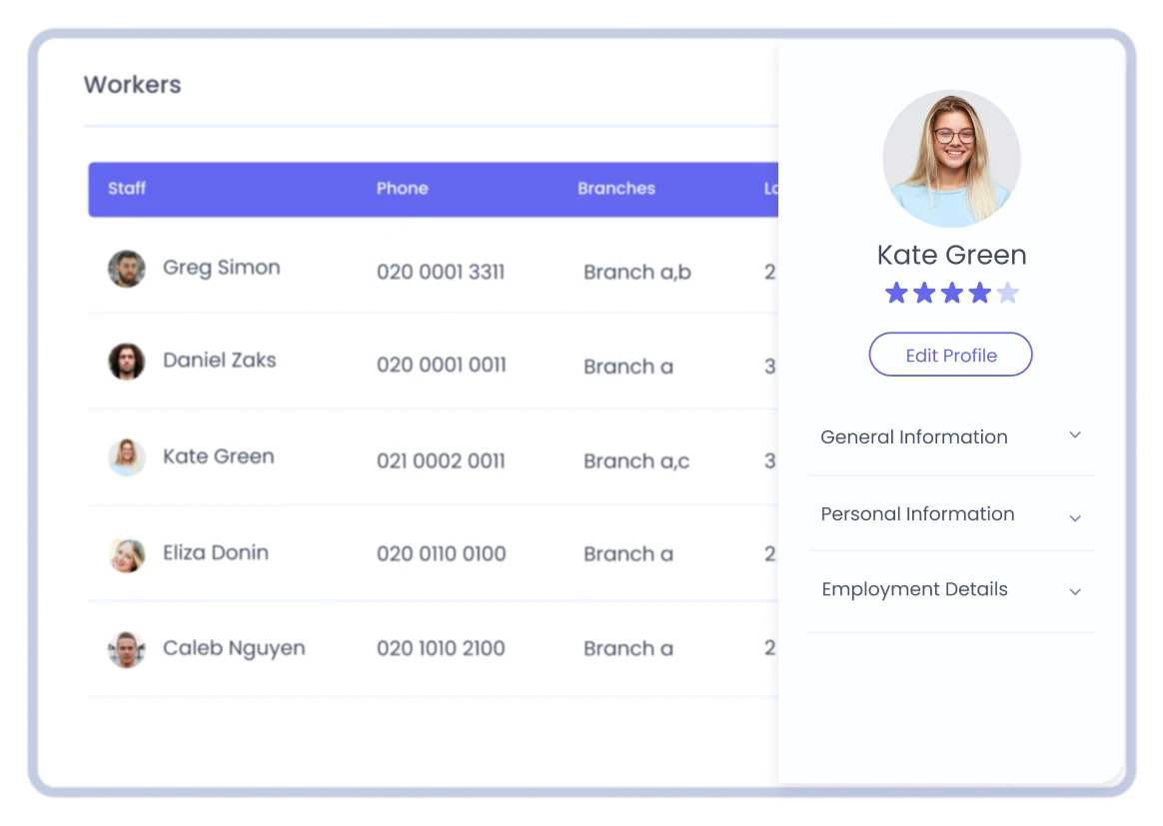
Task: Expand the Personal Information section
Action: tap(950, 513)
